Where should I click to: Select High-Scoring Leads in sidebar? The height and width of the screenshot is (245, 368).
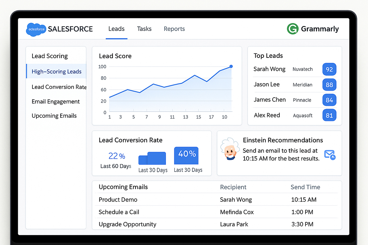(x=56, y=71)
